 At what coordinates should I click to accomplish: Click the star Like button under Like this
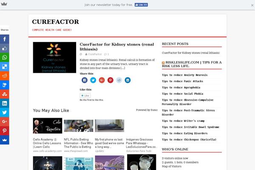pos(85,96)
